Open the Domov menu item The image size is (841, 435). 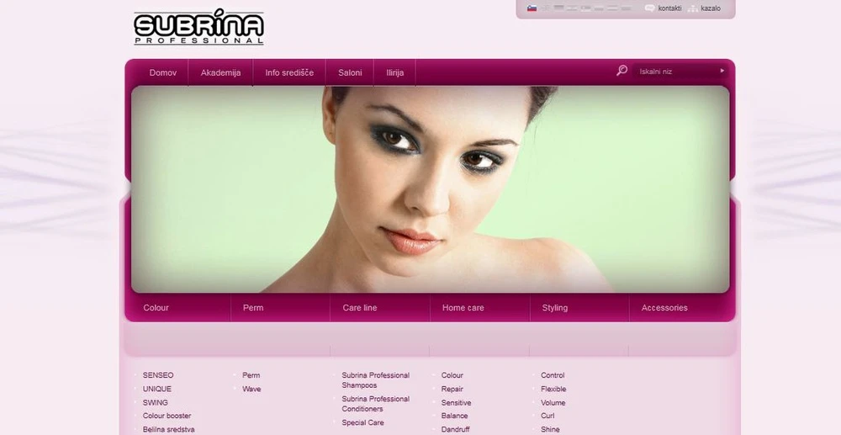pos(162,72)
